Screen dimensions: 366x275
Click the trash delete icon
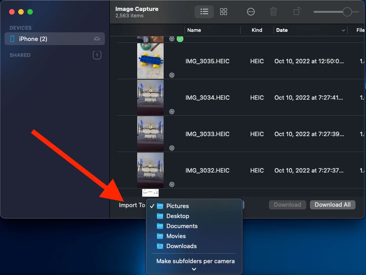[x=273, y=12]
